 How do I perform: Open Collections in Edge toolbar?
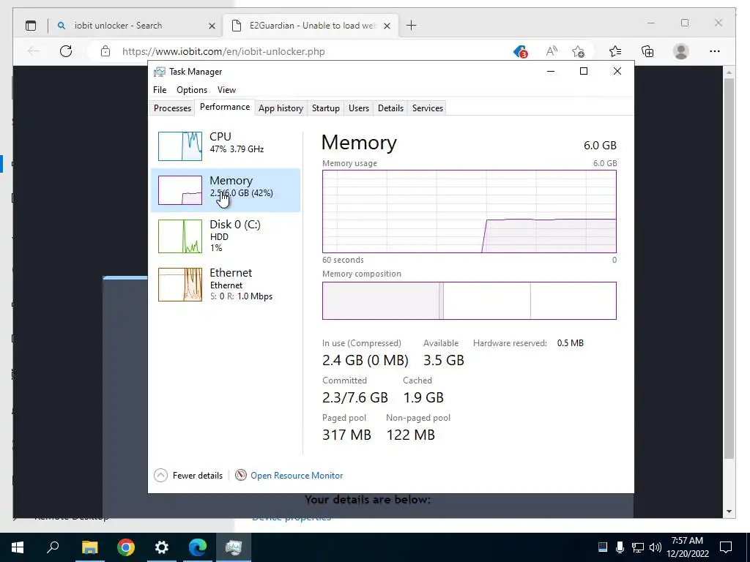[647, 51]
